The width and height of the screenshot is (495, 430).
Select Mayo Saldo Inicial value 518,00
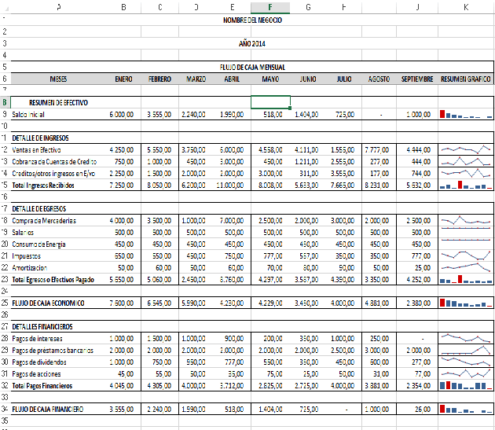click(x=273, y=114)
